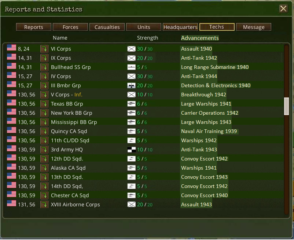This screenshot has height=240, width=294.
Task: Click the arrow icon next to 11th CL/DD Sqd
Action: click(x=44, y=140)
